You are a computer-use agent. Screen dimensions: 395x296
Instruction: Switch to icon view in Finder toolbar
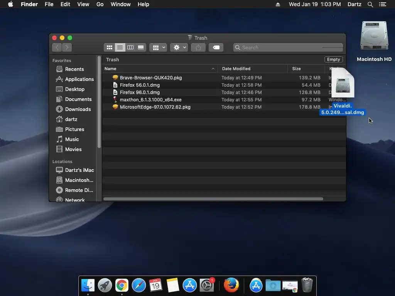click(x=109, y=47)
